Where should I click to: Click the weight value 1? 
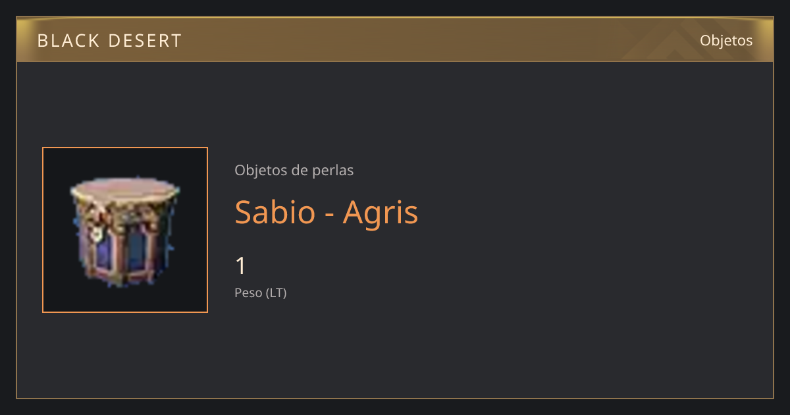tap(241, 266)
